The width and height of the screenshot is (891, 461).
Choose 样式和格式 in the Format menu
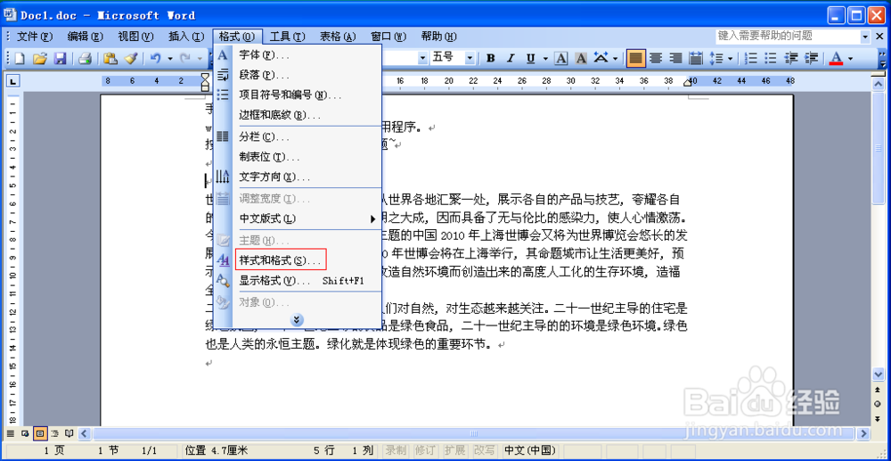click(298, 261)
